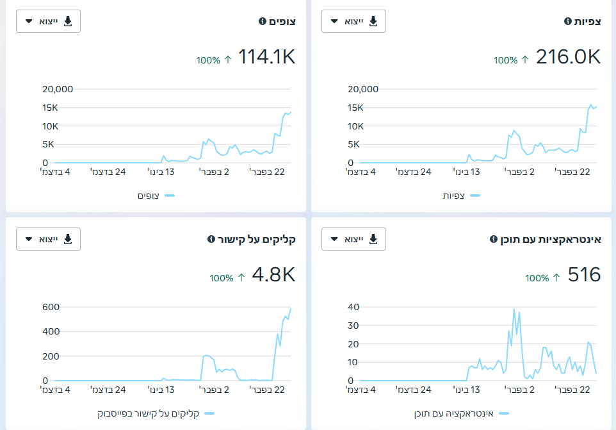616x430 pixels.
Task: Toggle צפיות legend series under chart
Action: (461, 195)
